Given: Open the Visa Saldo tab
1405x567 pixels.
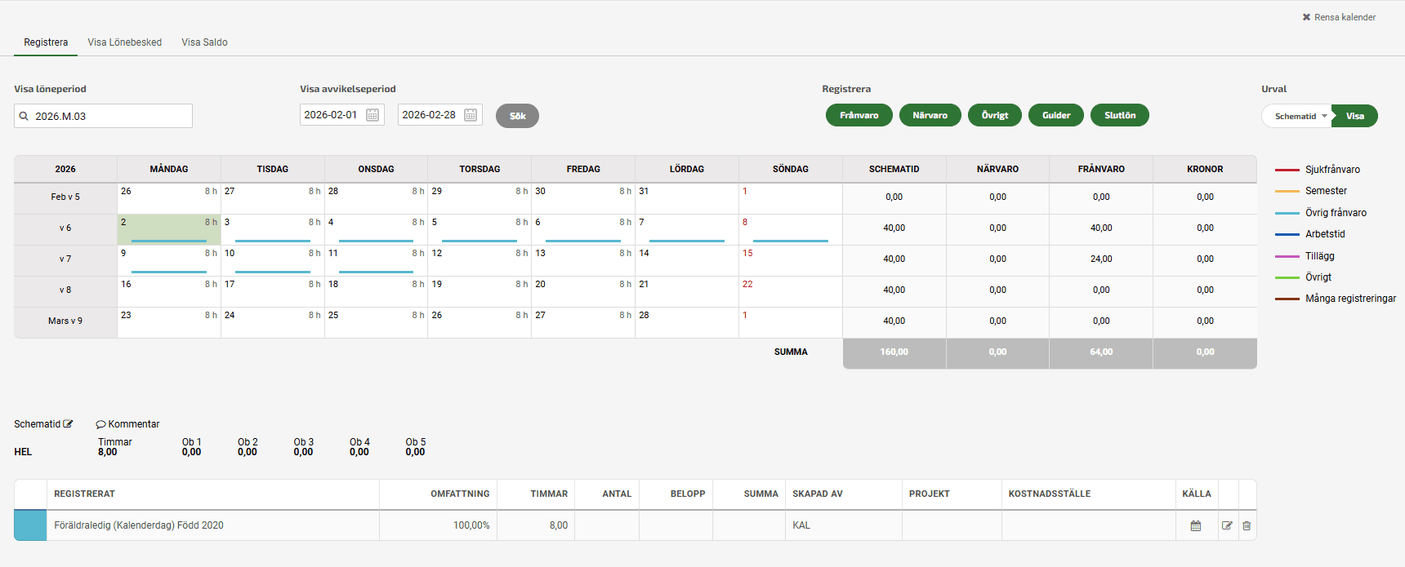Looking at the screenshot, I should click(x=204, y=42).
